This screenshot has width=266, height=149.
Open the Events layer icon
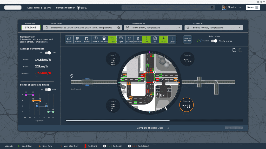[87, 39]
